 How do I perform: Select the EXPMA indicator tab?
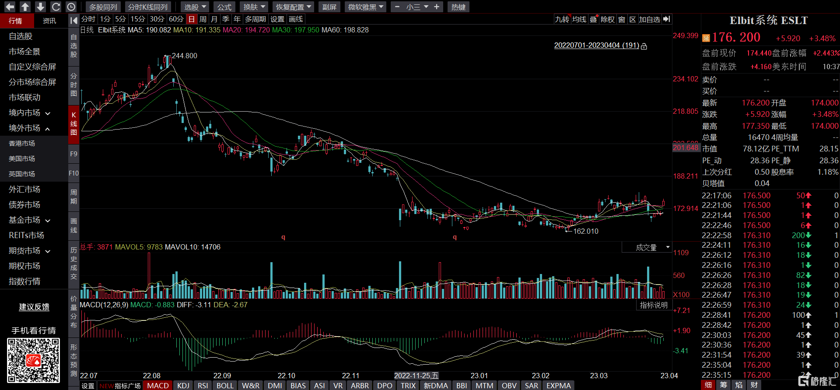[x=559, y=385]
